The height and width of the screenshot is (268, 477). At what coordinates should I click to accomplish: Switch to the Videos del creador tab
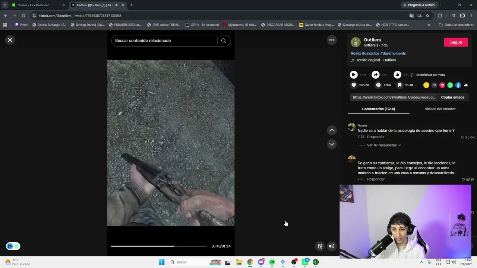coord(440,109)
